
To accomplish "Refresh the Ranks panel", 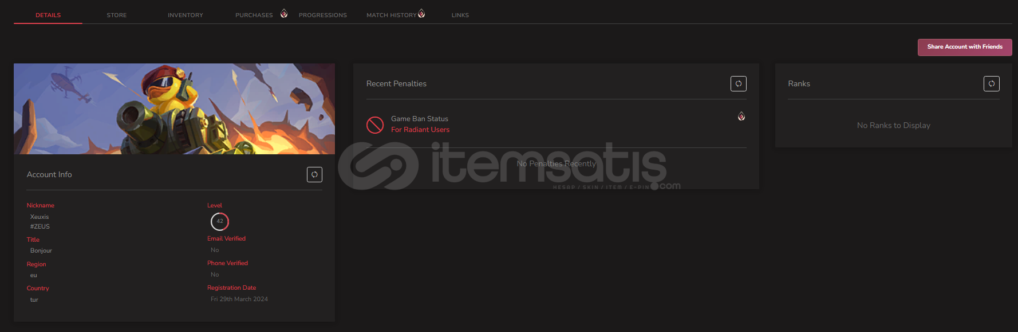I will point(992,83).
